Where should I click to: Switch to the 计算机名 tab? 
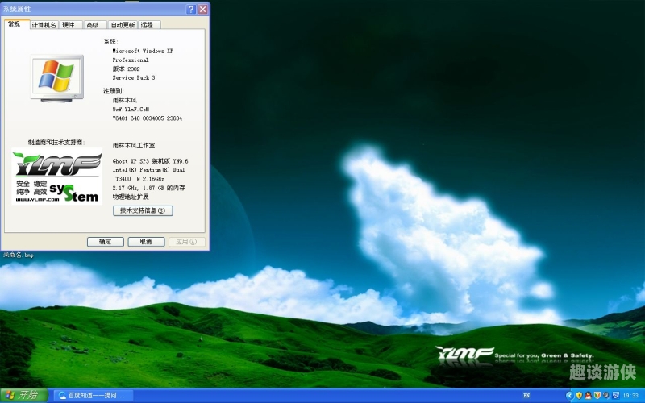(x=44, y=25)
